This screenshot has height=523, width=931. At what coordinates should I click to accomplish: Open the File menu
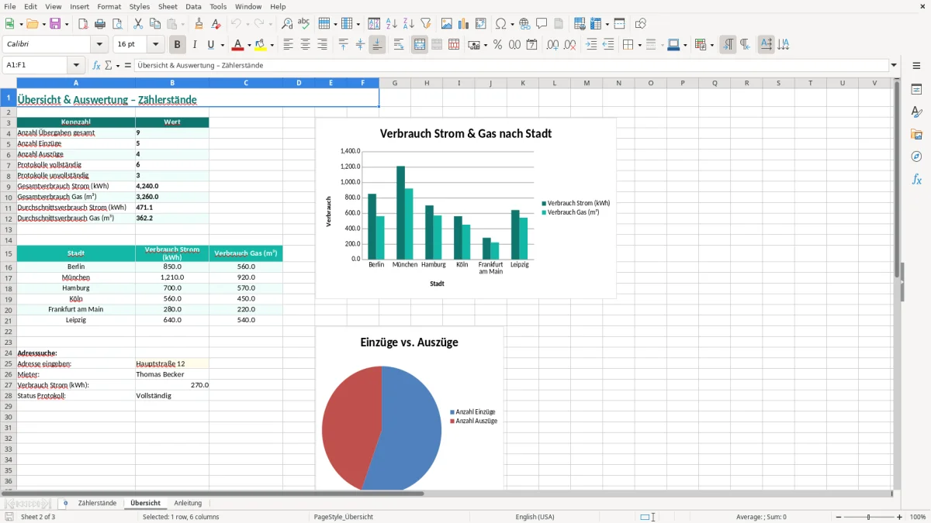[10, 6]
